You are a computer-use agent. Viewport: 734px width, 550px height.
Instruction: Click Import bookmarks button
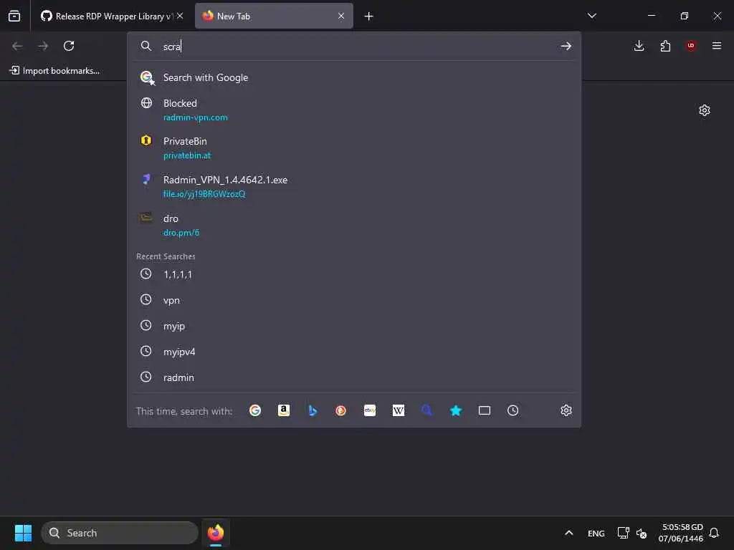pos(54,71)
